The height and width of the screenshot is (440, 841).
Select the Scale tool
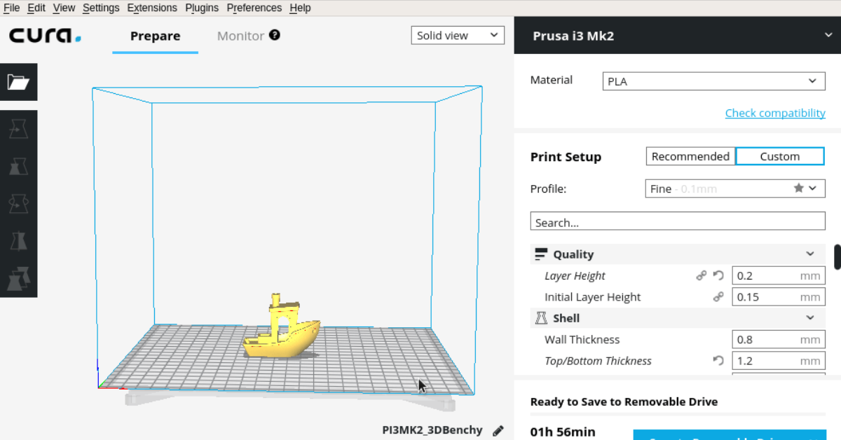tap(18, 166)
